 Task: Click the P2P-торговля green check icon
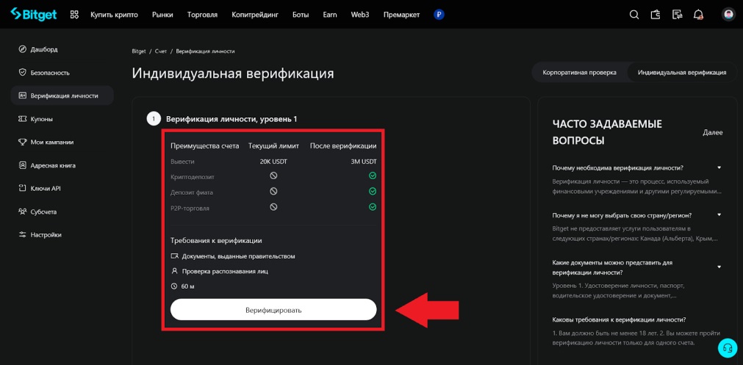pos(373,207)
